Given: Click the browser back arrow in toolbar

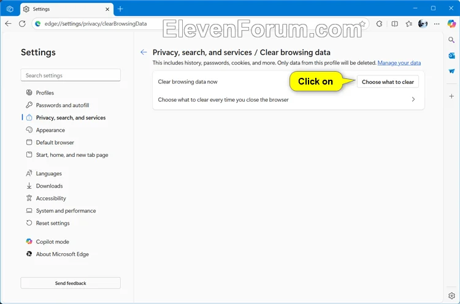Looking at the screenshot, I should (x=8, y=24).
